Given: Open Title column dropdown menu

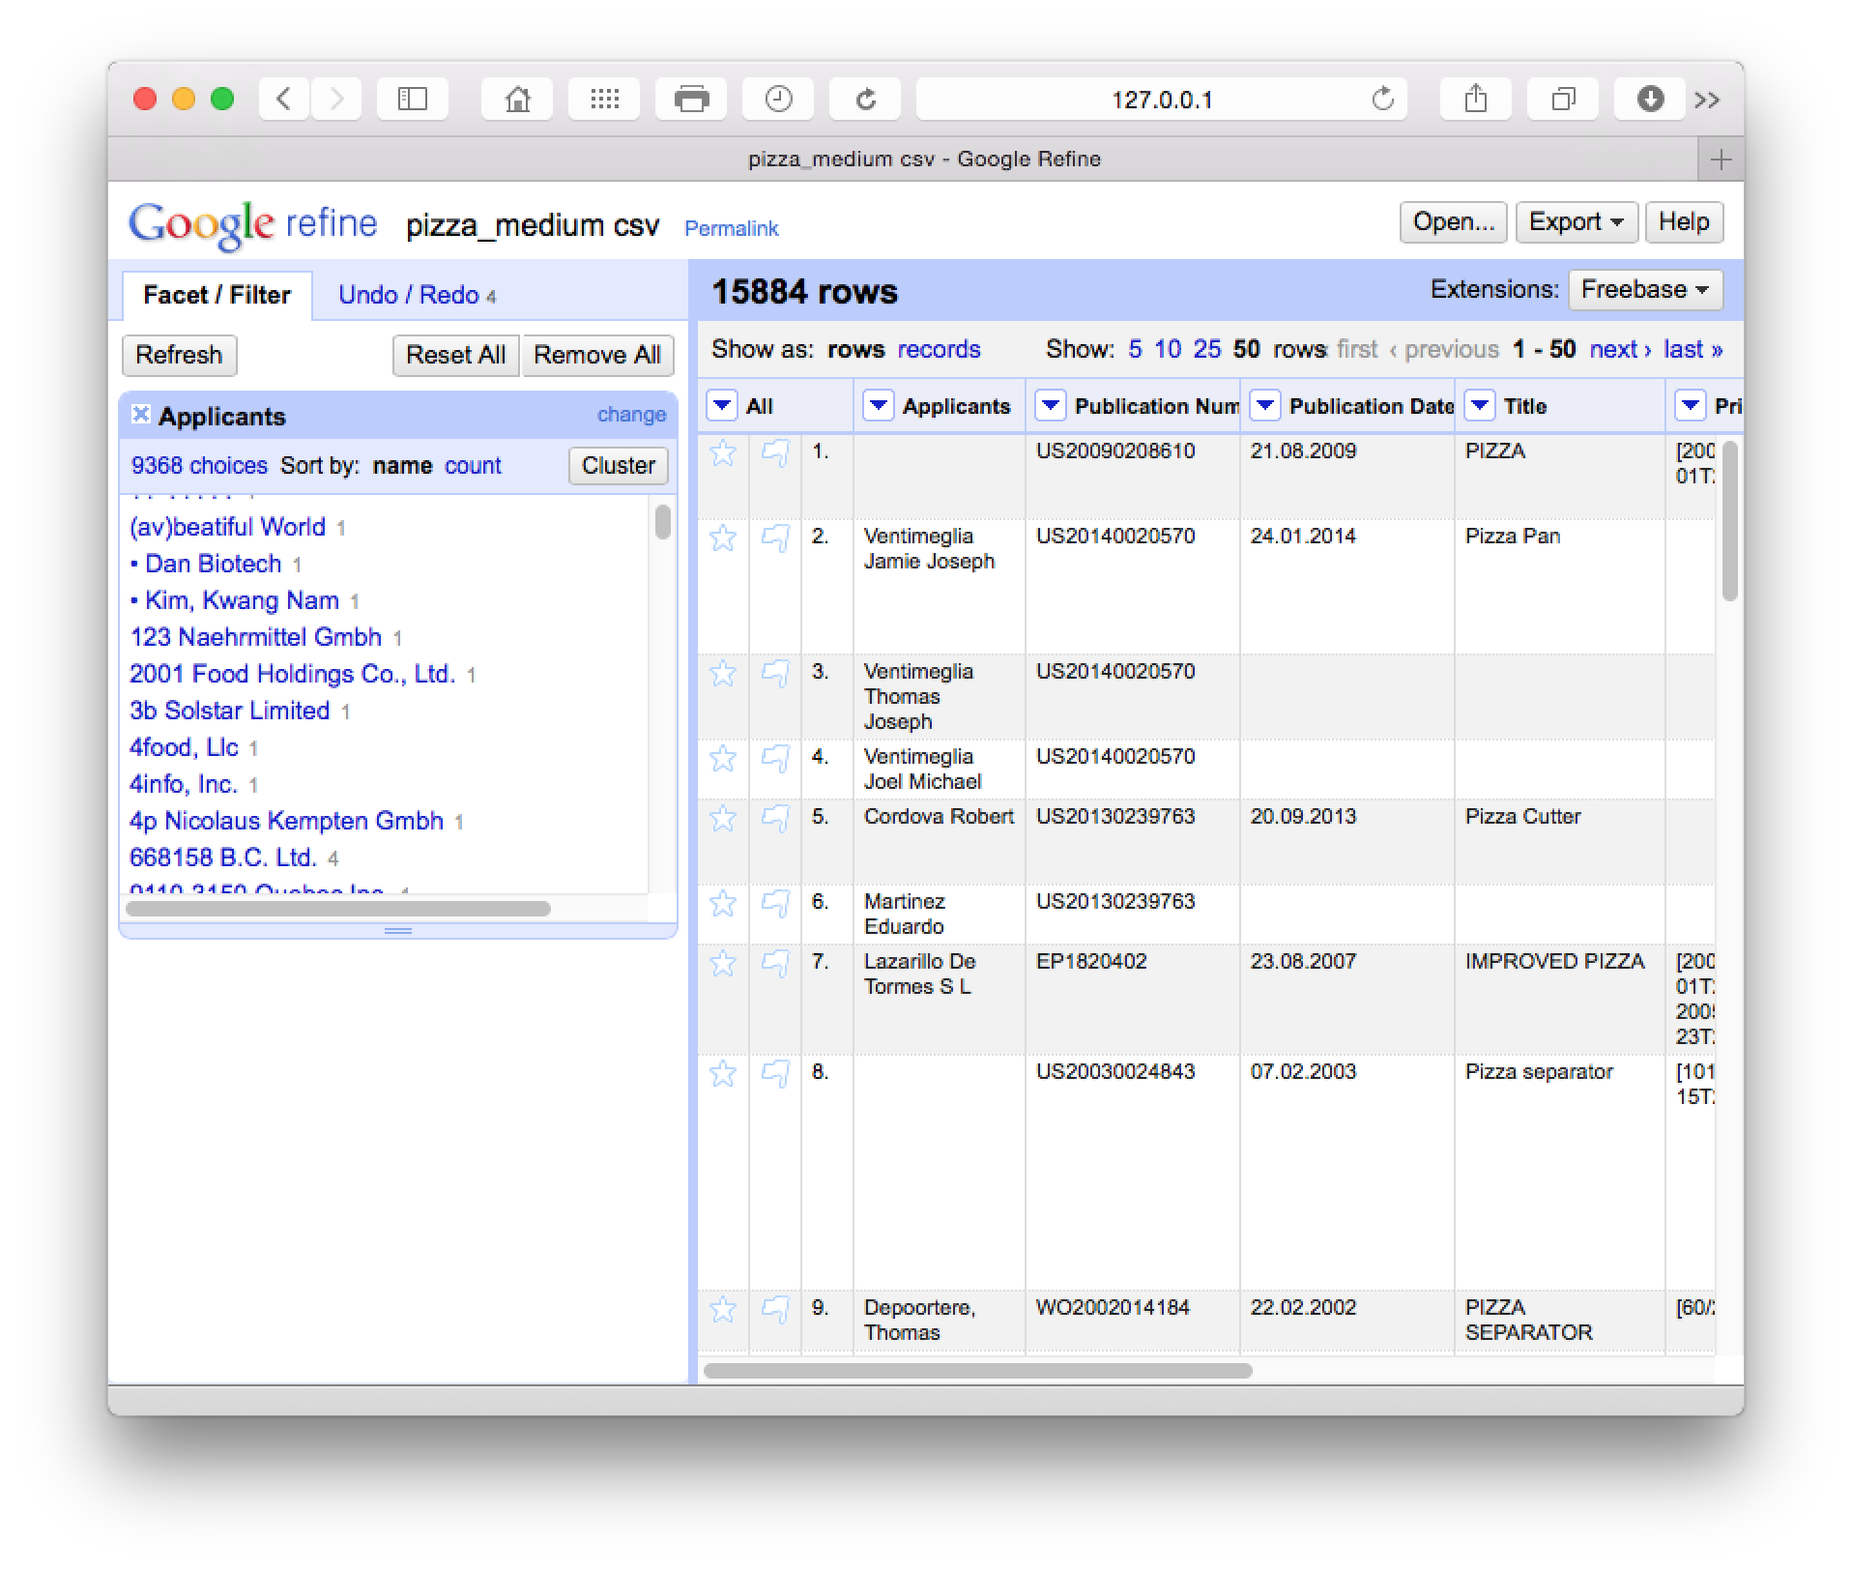Looking at the screenshot, I should 1479,406.
